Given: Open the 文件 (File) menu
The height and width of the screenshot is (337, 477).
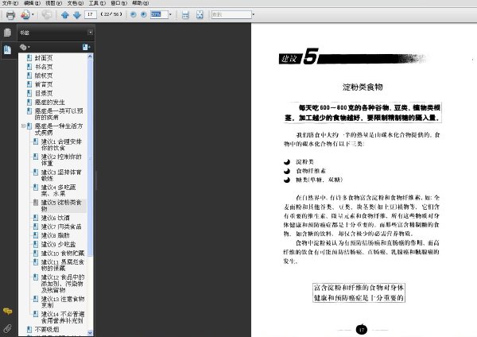Looking at the screenshot, I should (x=10, y=3).
